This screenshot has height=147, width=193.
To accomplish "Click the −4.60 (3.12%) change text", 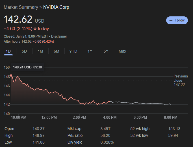I will pyautogui.click(x=18, y=29).
